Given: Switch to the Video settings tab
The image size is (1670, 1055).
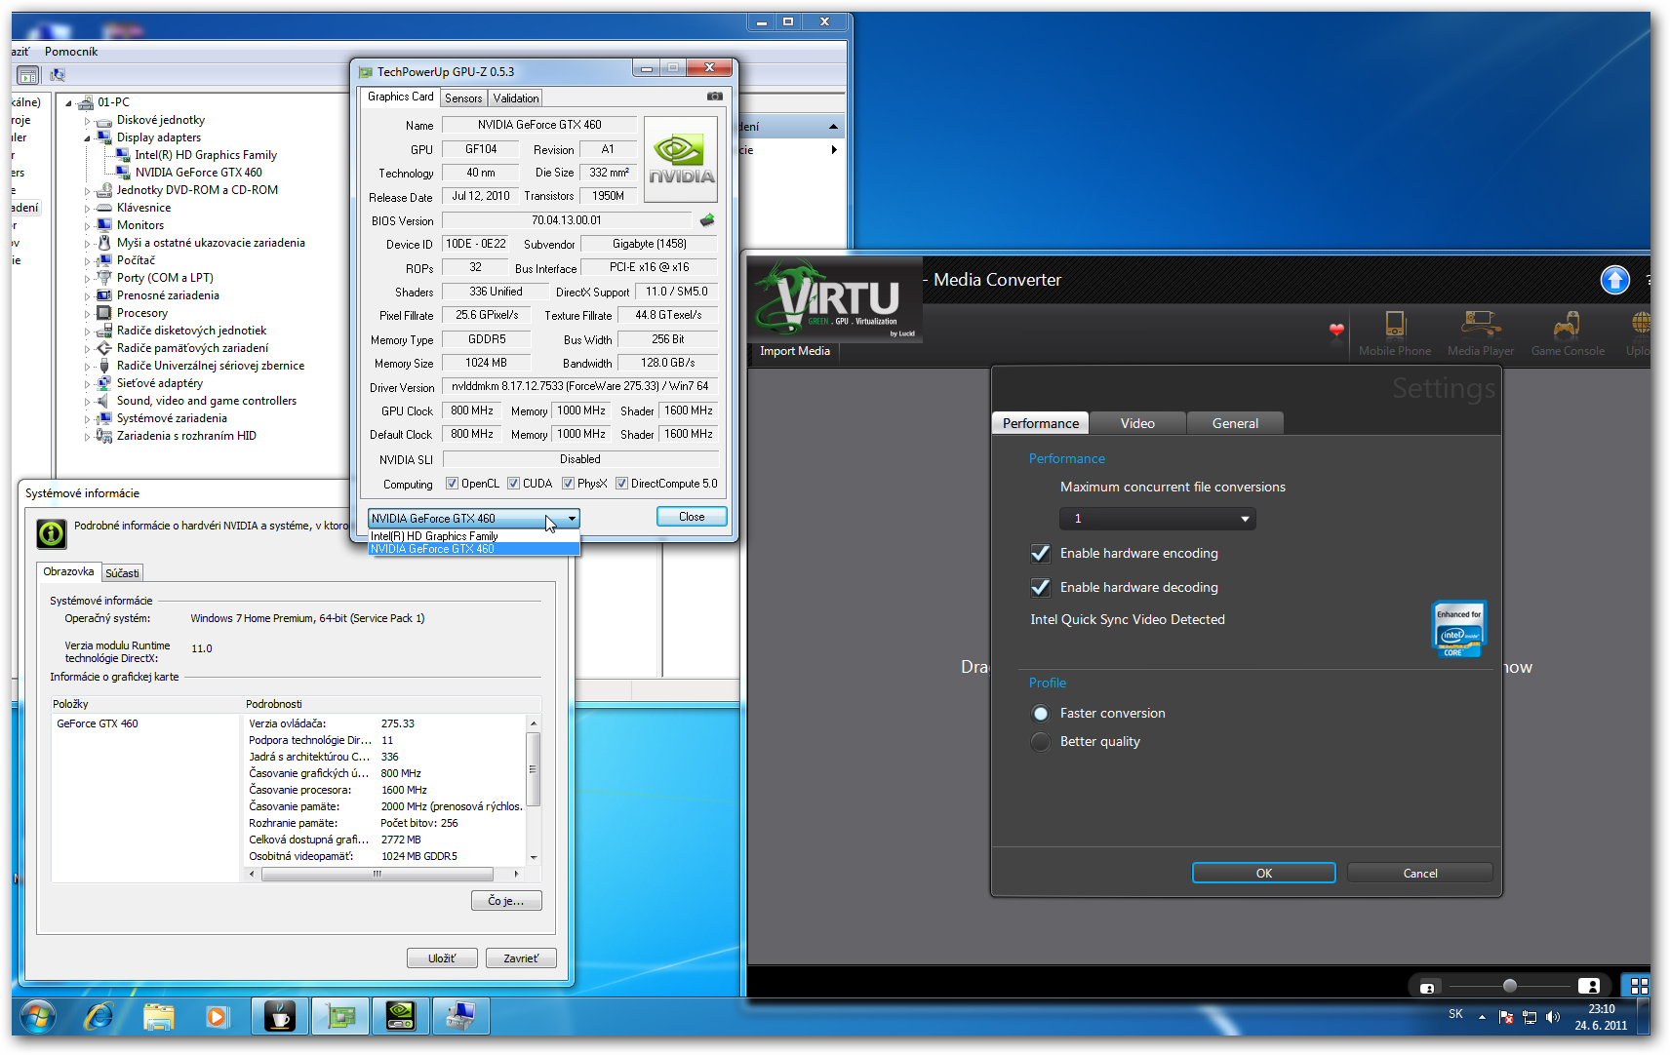Looking at the screenshot, I should 1137,423.
